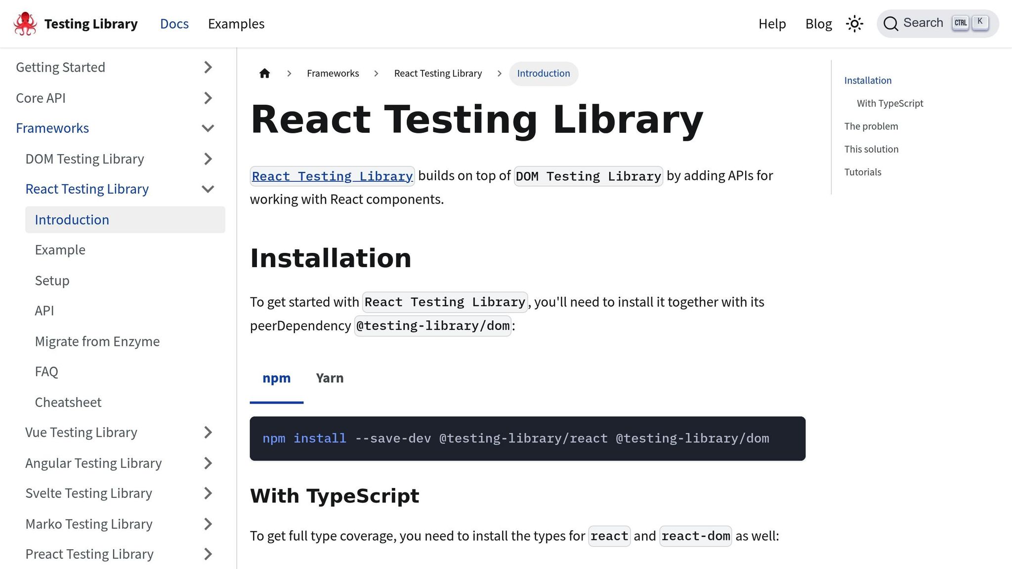
Task: Click Frameworks in the breadcrumb trail
Action: pyautogui.click(x=333, y=73)
